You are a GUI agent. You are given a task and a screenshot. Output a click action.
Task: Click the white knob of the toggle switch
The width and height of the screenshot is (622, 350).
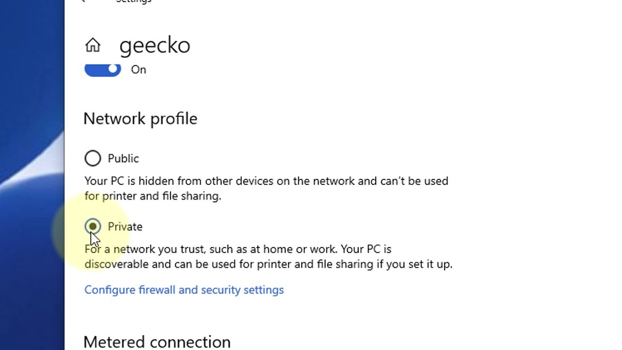tap(113, 69)
